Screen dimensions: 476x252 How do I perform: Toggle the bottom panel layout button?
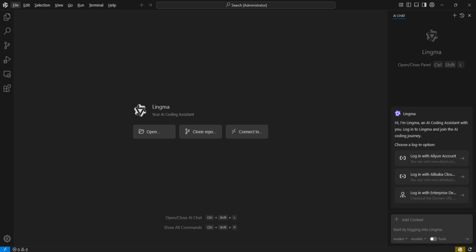(416, 5)
